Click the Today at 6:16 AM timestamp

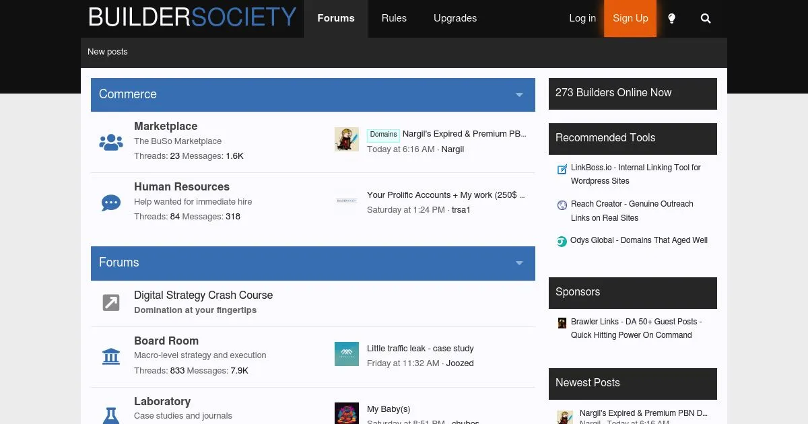pyautogui.click(x=401, y=149)
